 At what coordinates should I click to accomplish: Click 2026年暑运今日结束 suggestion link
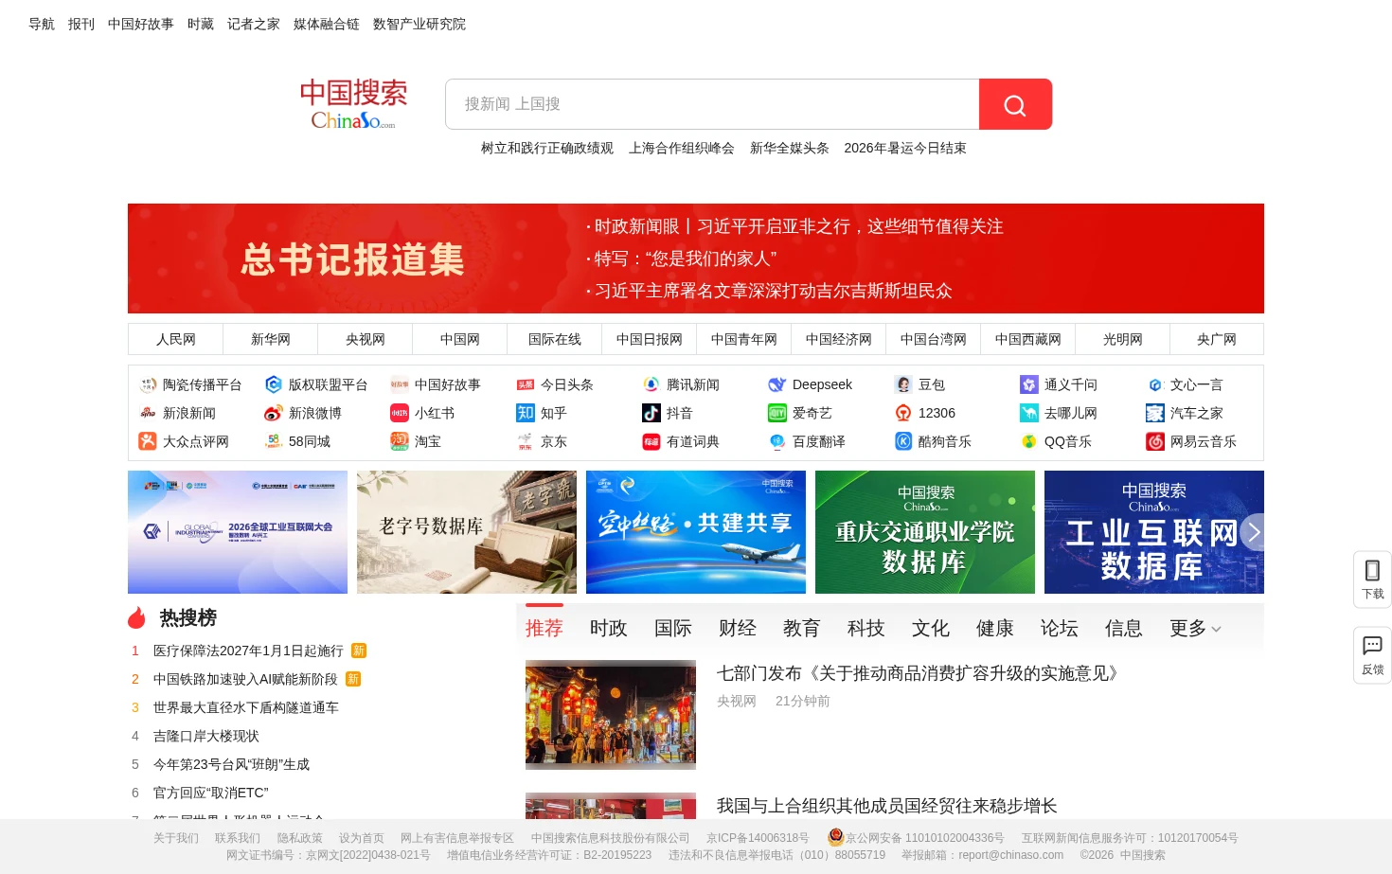coord(905,149)
